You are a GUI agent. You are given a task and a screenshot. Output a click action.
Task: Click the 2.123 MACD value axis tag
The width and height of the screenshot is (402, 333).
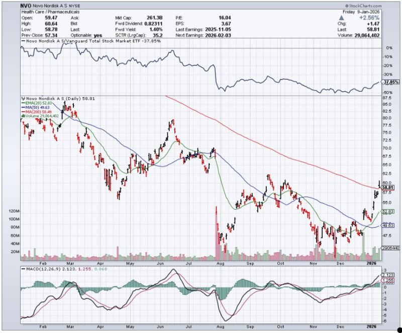[388, 275]
